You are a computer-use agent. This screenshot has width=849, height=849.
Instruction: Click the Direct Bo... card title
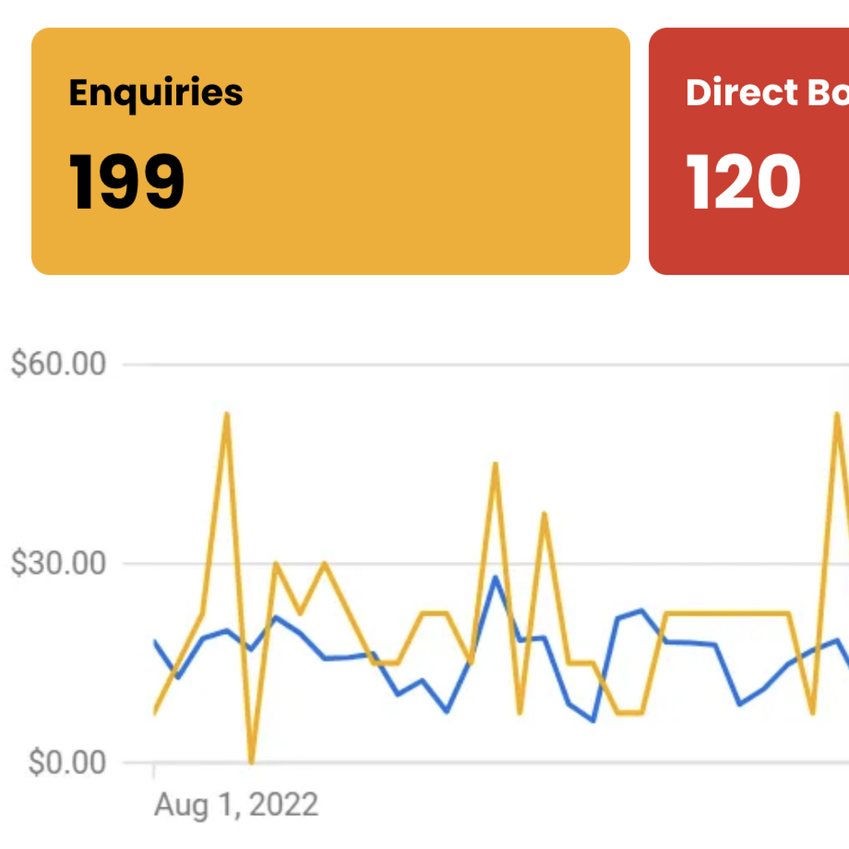(767, 92)
